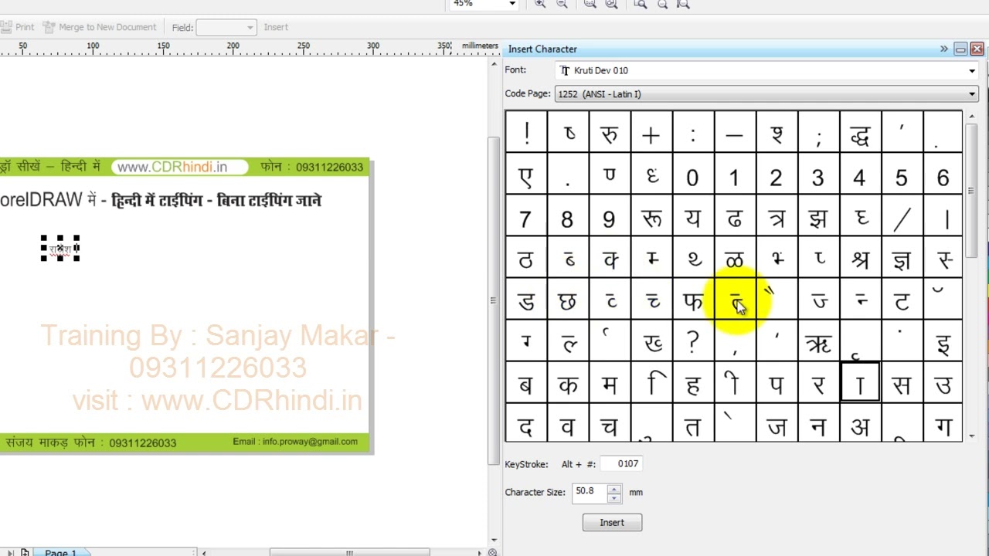Image resolution: width=989 pixels, height=556 pixels.
Task: Close the Insert Character docker
Action: [977, 49]
